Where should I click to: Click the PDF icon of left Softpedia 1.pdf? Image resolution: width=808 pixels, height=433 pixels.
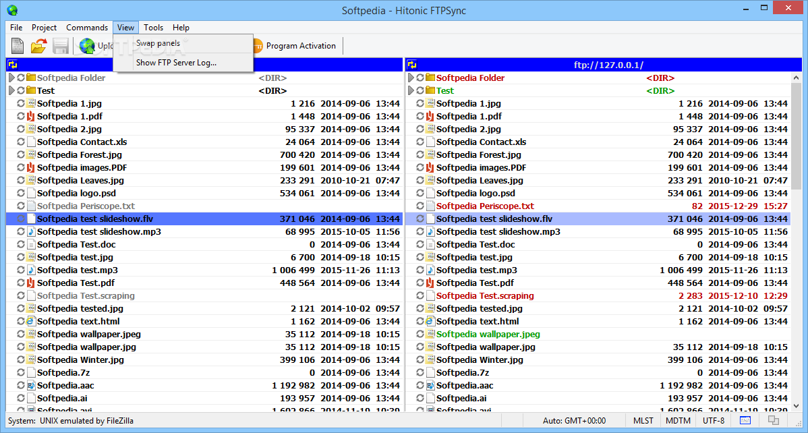click(30, 116)
